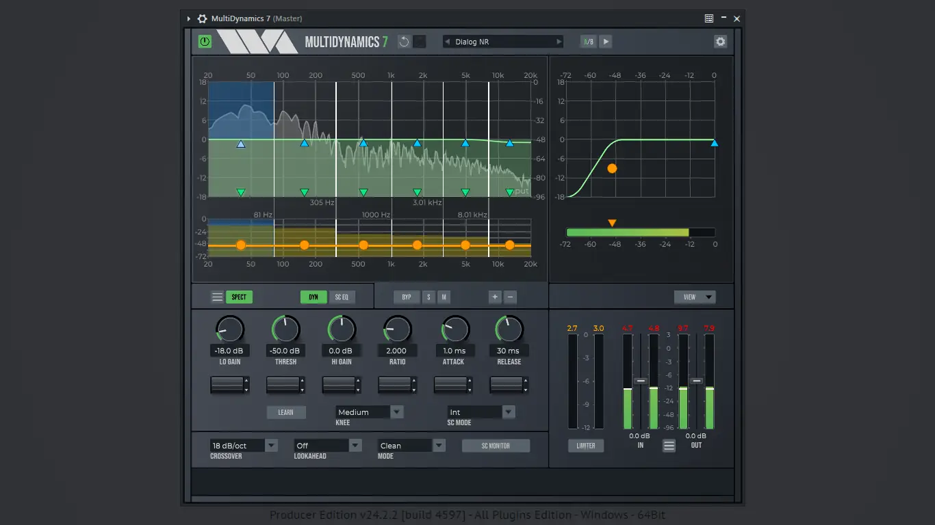935x525 pixels.
Task: Expand the VIEW dropdown
Action: [x=695, y=297]
